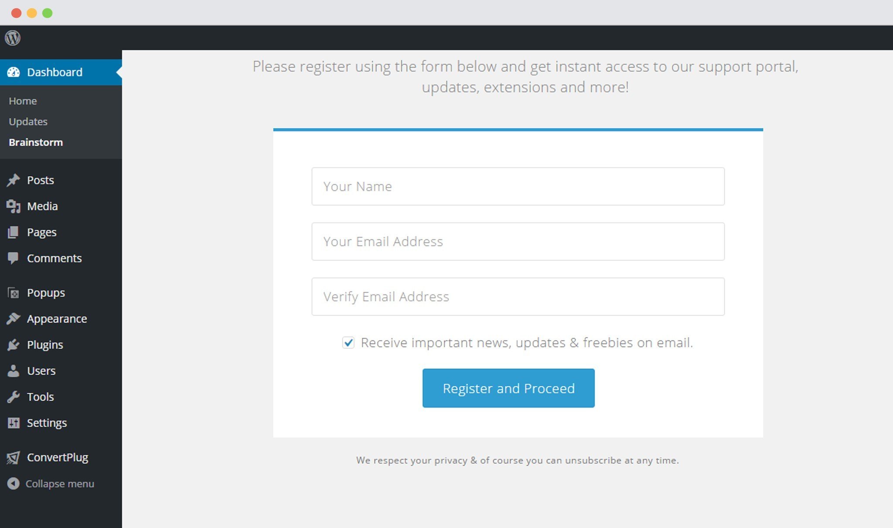
Task: Go to the Home submenu item
Action: 23,101
